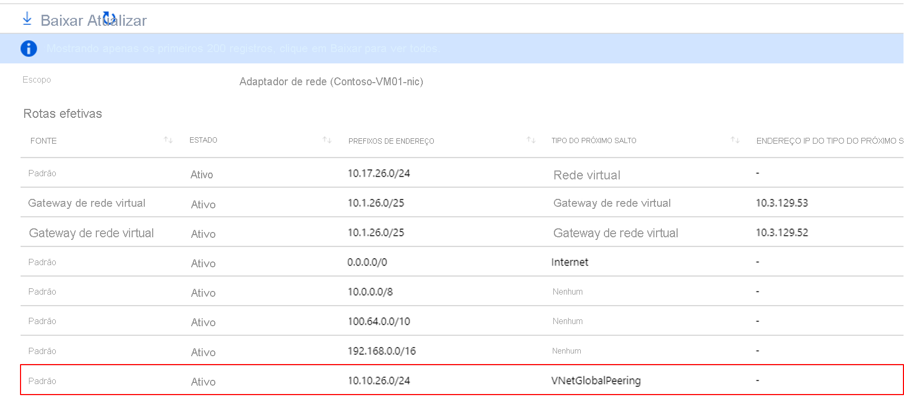This screenshot has height=413, width=904.
Task: Click Nenhum hop type in the 192.168.0.0/16 row
Action: point(567,351)
